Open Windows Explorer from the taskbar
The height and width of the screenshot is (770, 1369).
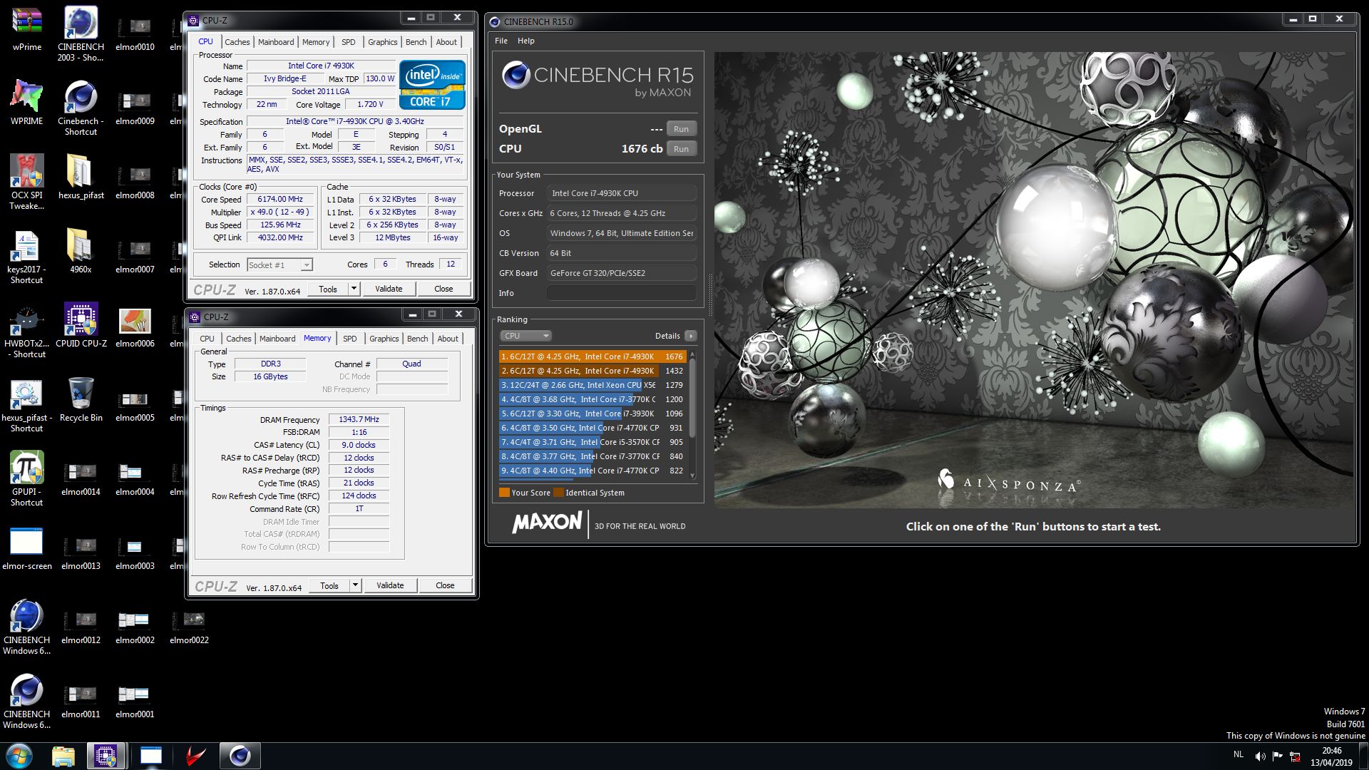click(x=63, y=756)
